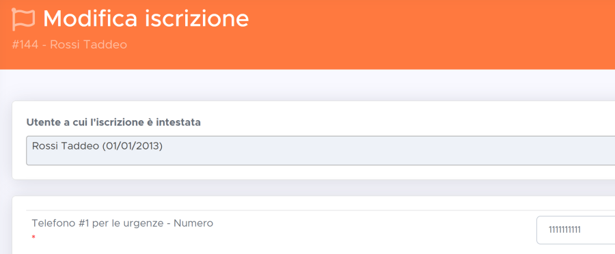This screenshot has height=254, width=615.
Task: Click the empty orange header banner area
Action: 431,36
